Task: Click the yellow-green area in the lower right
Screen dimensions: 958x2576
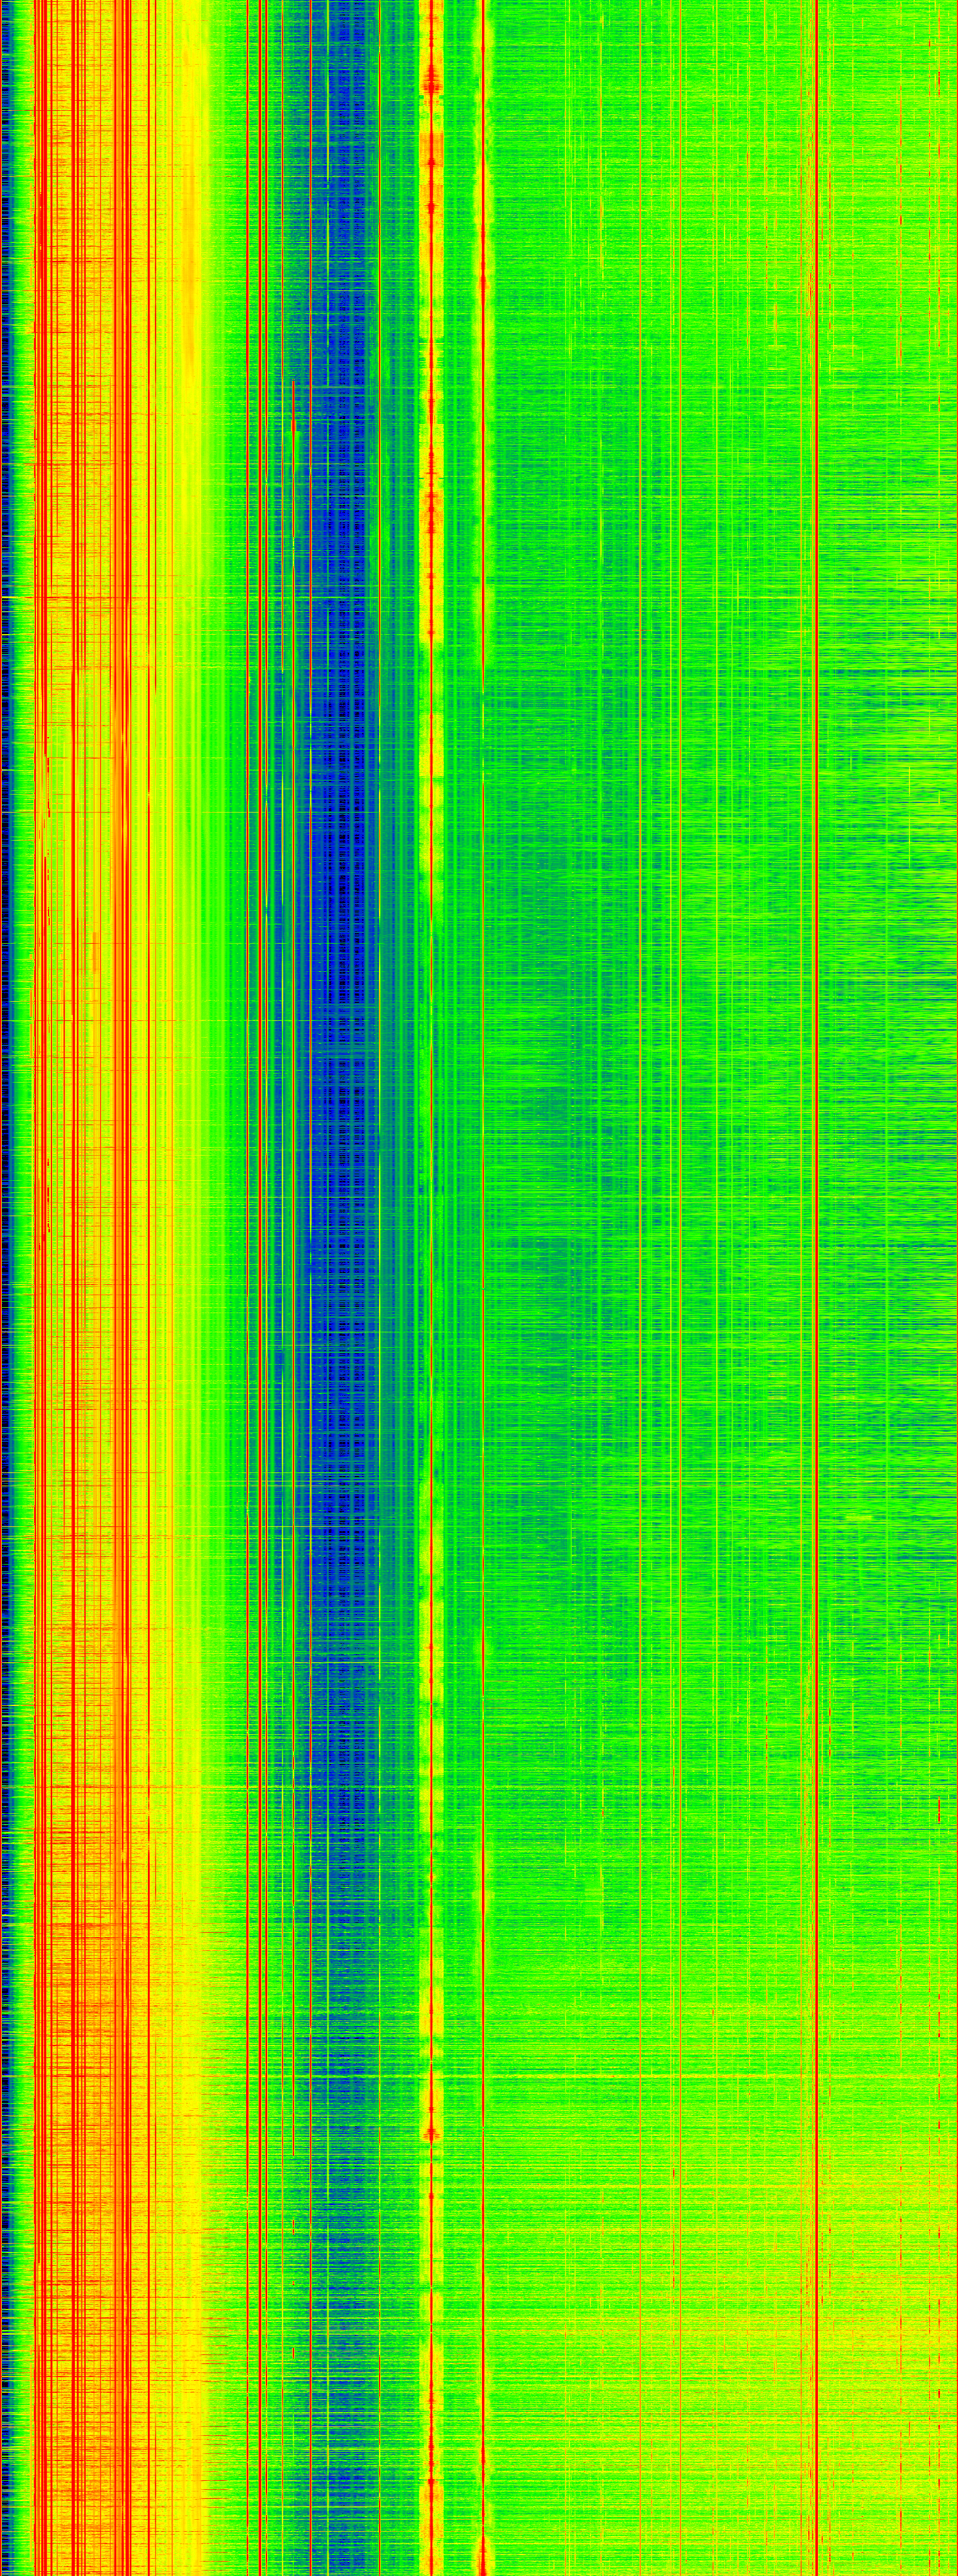Action: [x=880, y=2400]
